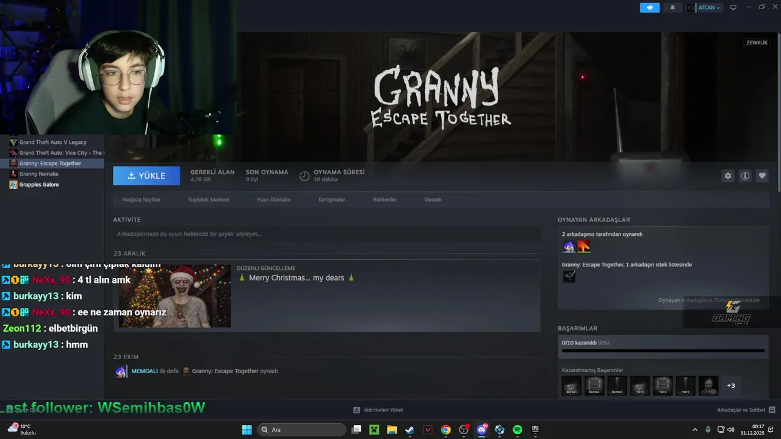Open Discord from taskbar
Screen dimensions: 781x439
(x=482, y=430)
